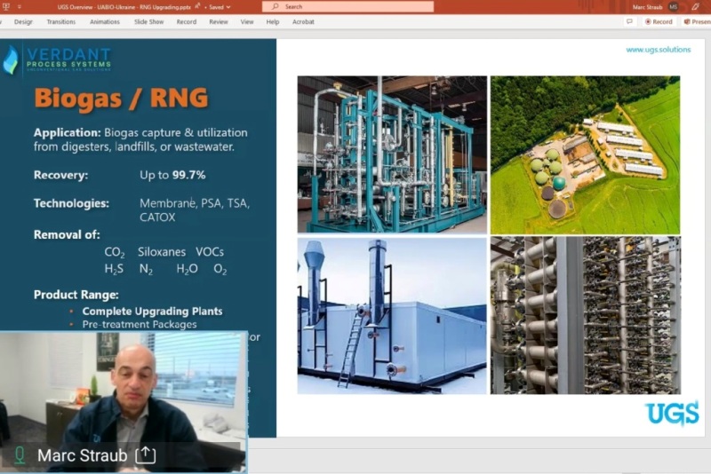Select the teal process skid photo
Image resolution: width=711 pixels, height=474 pixels.
[x=392, y=154]
